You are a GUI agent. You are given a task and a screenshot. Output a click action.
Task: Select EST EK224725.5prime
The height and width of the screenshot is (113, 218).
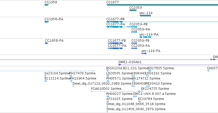pos(155,89)
